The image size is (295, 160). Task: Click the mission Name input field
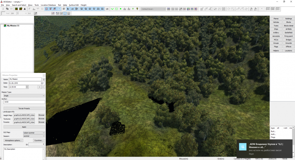click(x=25, y=79)
